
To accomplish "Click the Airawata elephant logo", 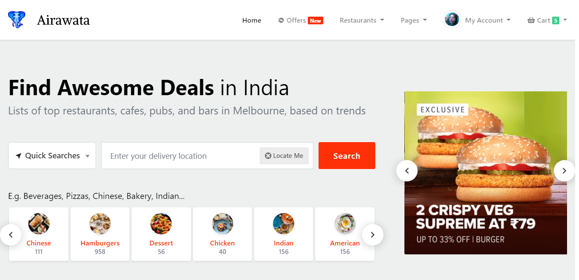I will (17, 20).
